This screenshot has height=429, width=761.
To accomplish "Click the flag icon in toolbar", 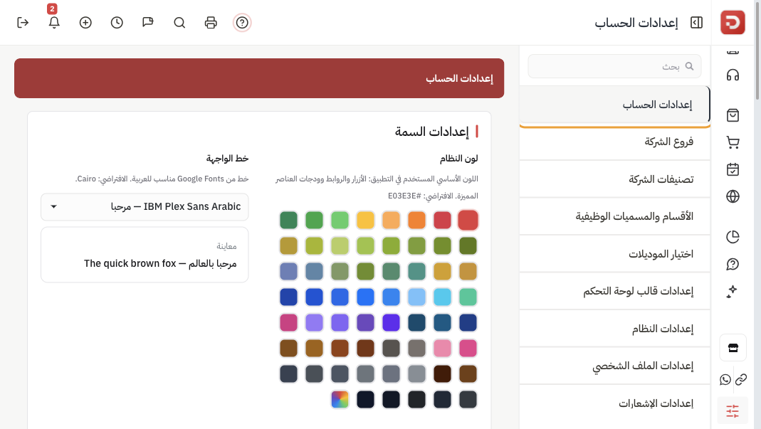I will [148, 23].
